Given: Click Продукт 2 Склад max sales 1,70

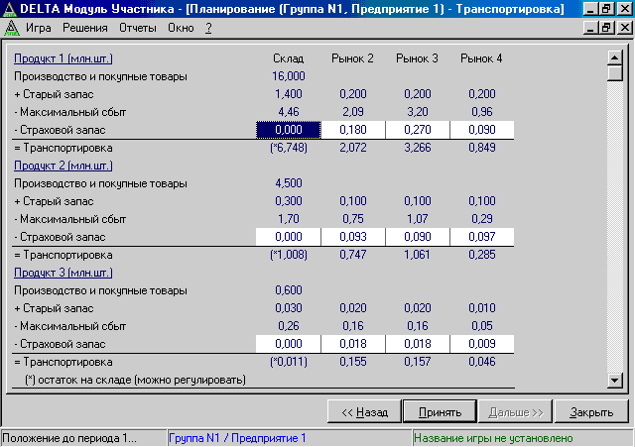Looking at the screenshot, I should [x=289, y=219].
